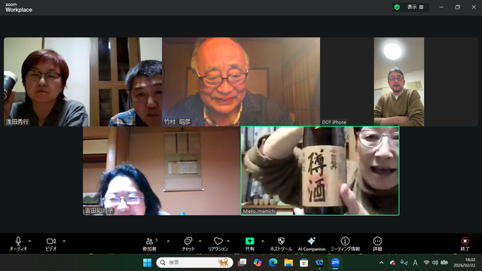
Task: Select DOT iPhone video tile
Action: [399, 82]
